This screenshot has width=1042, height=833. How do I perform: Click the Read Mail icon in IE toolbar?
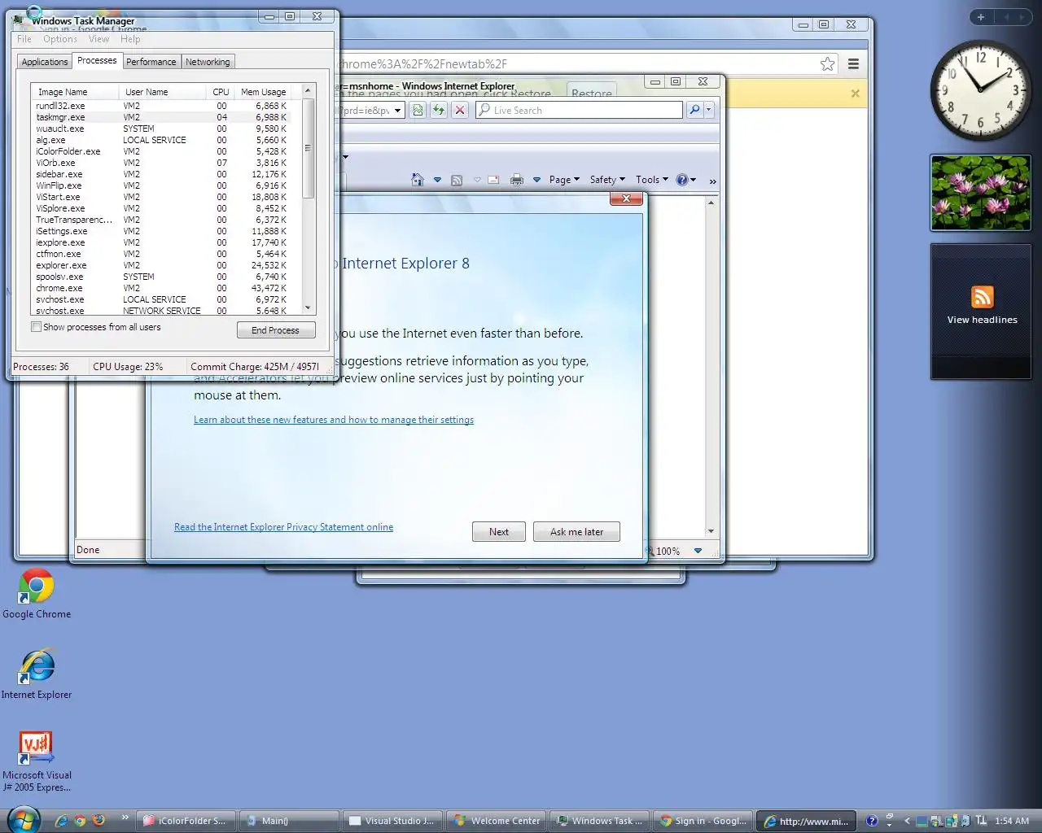point(493,180)
